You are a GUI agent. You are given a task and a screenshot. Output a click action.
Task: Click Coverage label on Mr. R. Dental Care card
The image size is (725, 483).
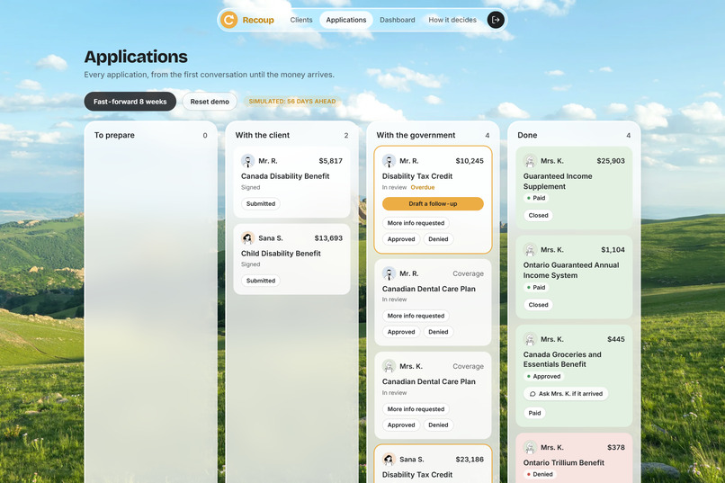click(468, 273)
